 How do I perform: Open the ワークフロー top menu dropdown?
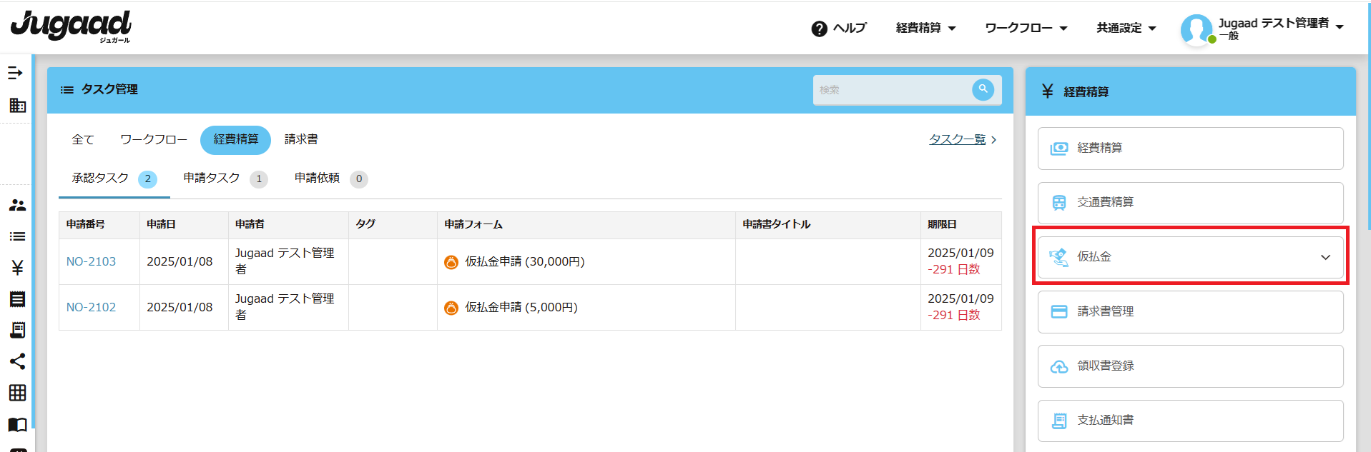(1026, 28)
